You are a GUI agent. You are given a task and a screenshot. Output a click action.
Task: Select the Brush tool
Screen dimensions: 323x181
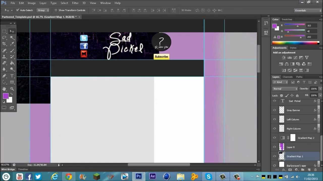(x=12, y=51)
